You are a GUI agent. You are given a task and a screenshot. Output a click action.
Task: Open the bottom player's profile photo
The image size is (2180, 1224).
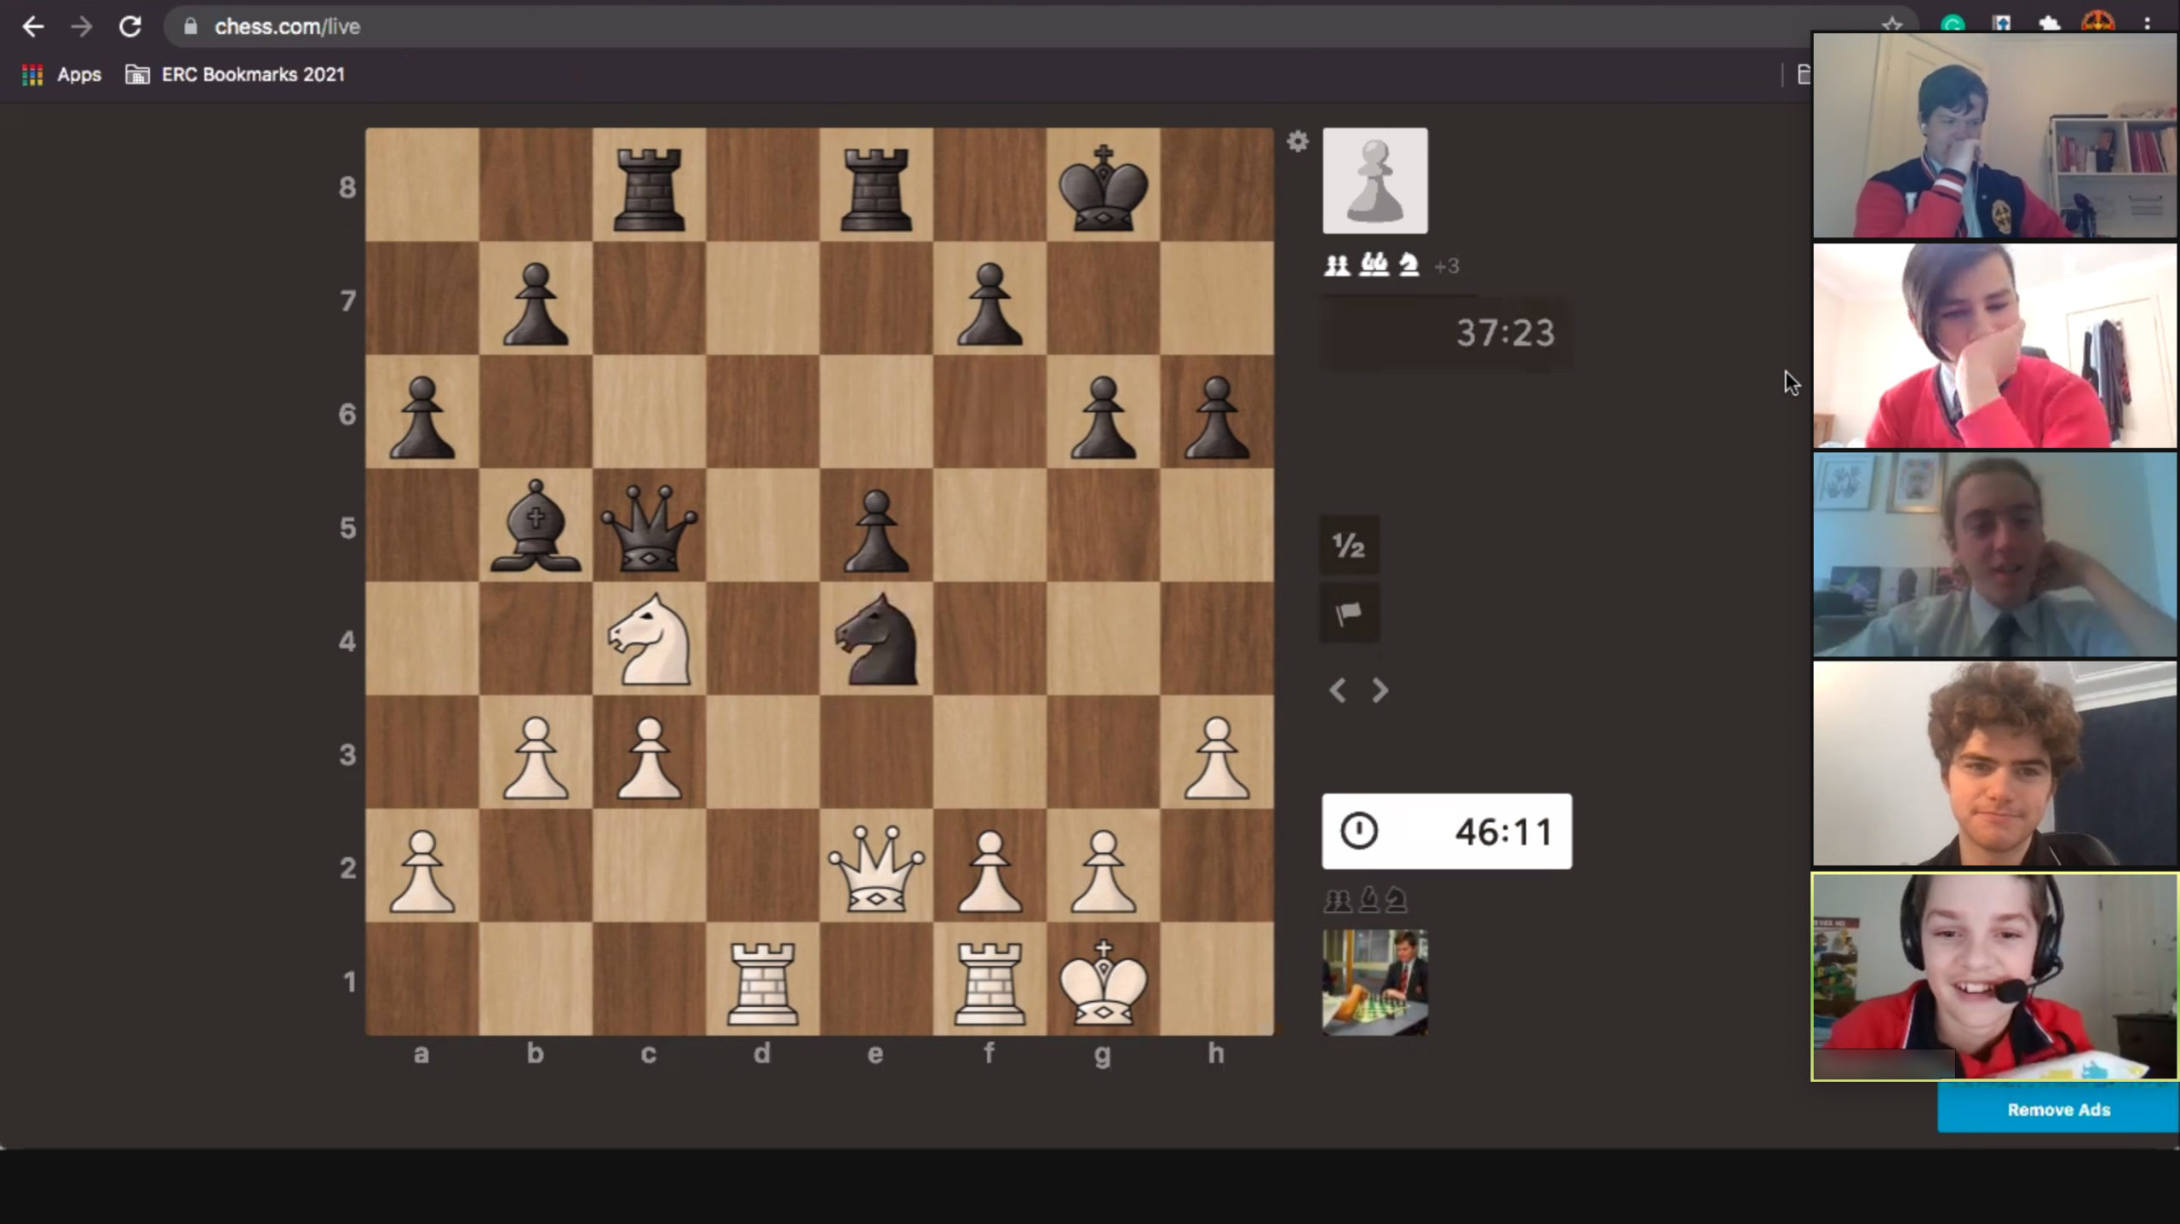coord(1374,982)
